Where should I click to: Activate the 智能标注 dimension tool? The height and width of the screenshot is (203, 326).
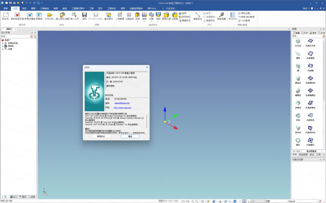(x=197, y=15)
